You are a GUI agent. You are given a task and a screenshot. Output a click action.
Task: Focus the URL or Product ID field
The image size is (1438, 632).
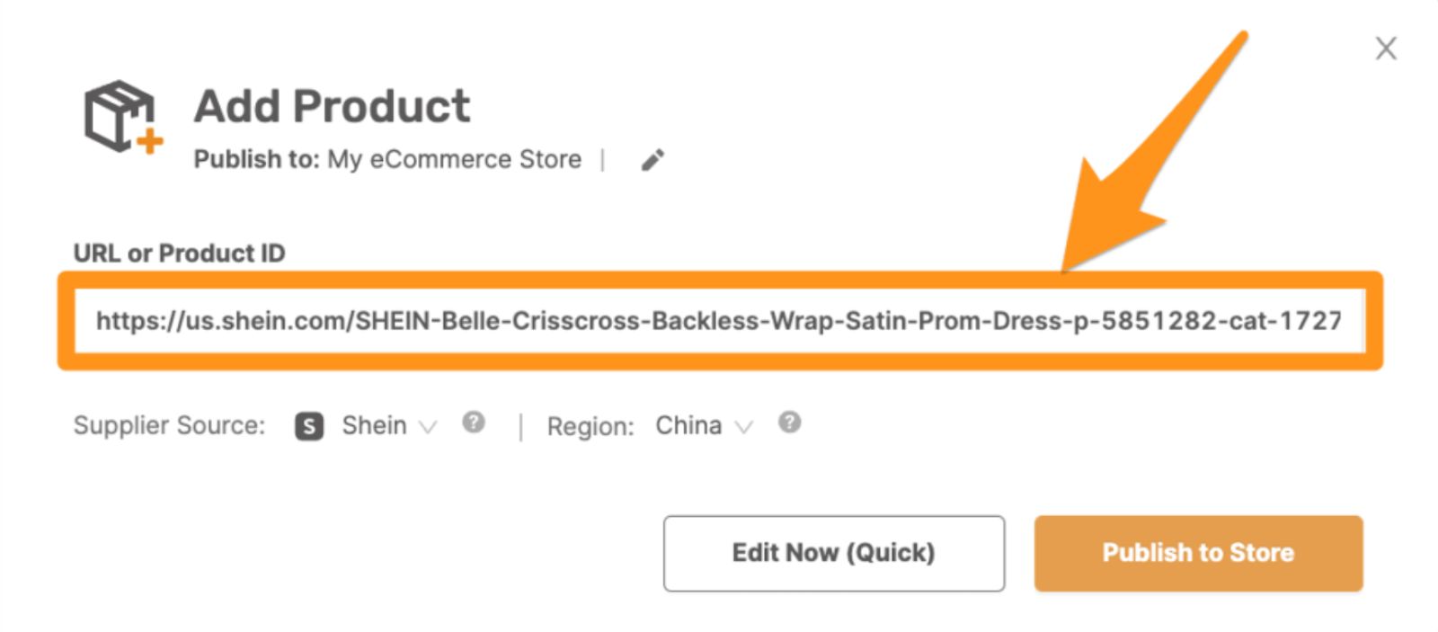click(x=718, y=321)
